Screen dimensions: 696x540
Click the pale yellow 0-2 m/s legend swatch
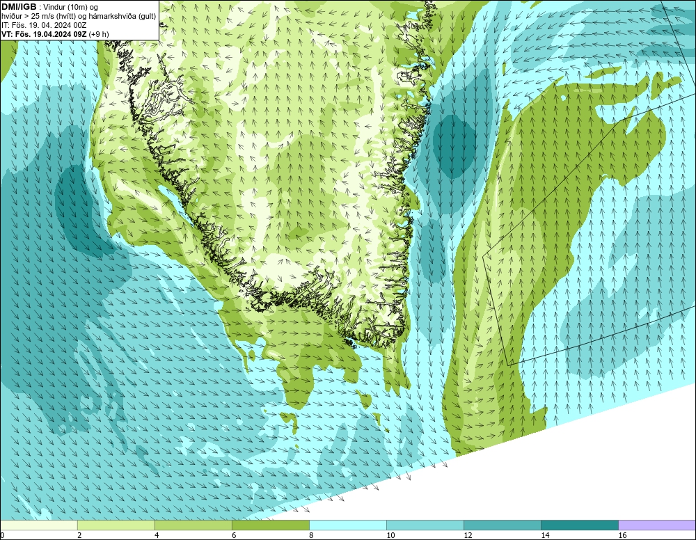[x=39, y=525]
